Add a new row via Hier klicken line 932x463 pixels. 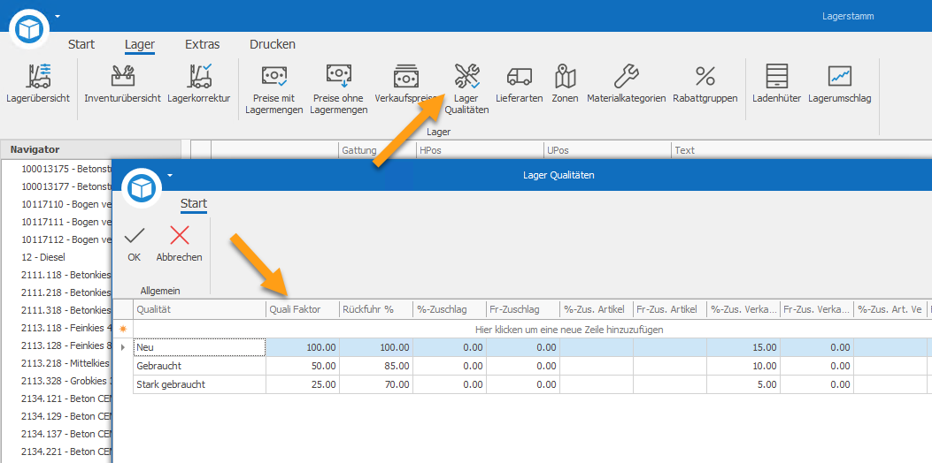coord(569,329)
